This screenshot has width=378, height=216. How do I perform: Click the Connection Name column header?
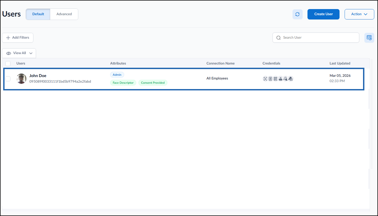point(220,63)
